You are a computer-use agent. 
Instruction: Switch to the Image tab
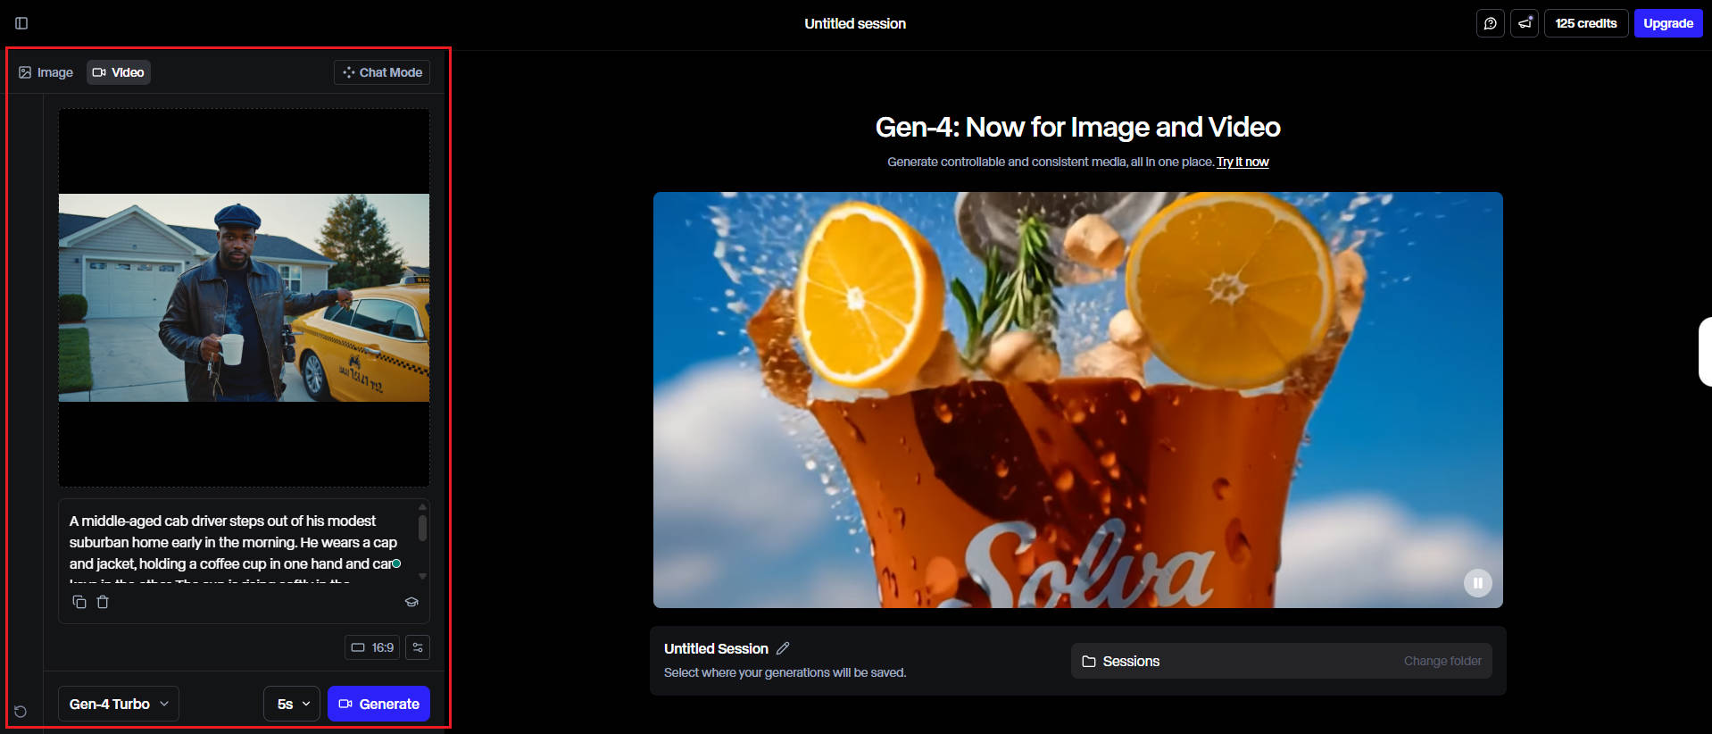pos(46,72)
